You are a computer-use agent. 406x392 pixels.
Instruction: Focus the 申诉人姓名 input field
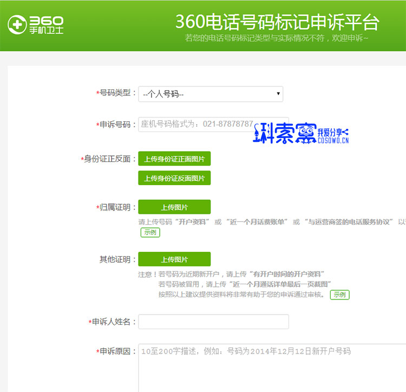[213, 322]
